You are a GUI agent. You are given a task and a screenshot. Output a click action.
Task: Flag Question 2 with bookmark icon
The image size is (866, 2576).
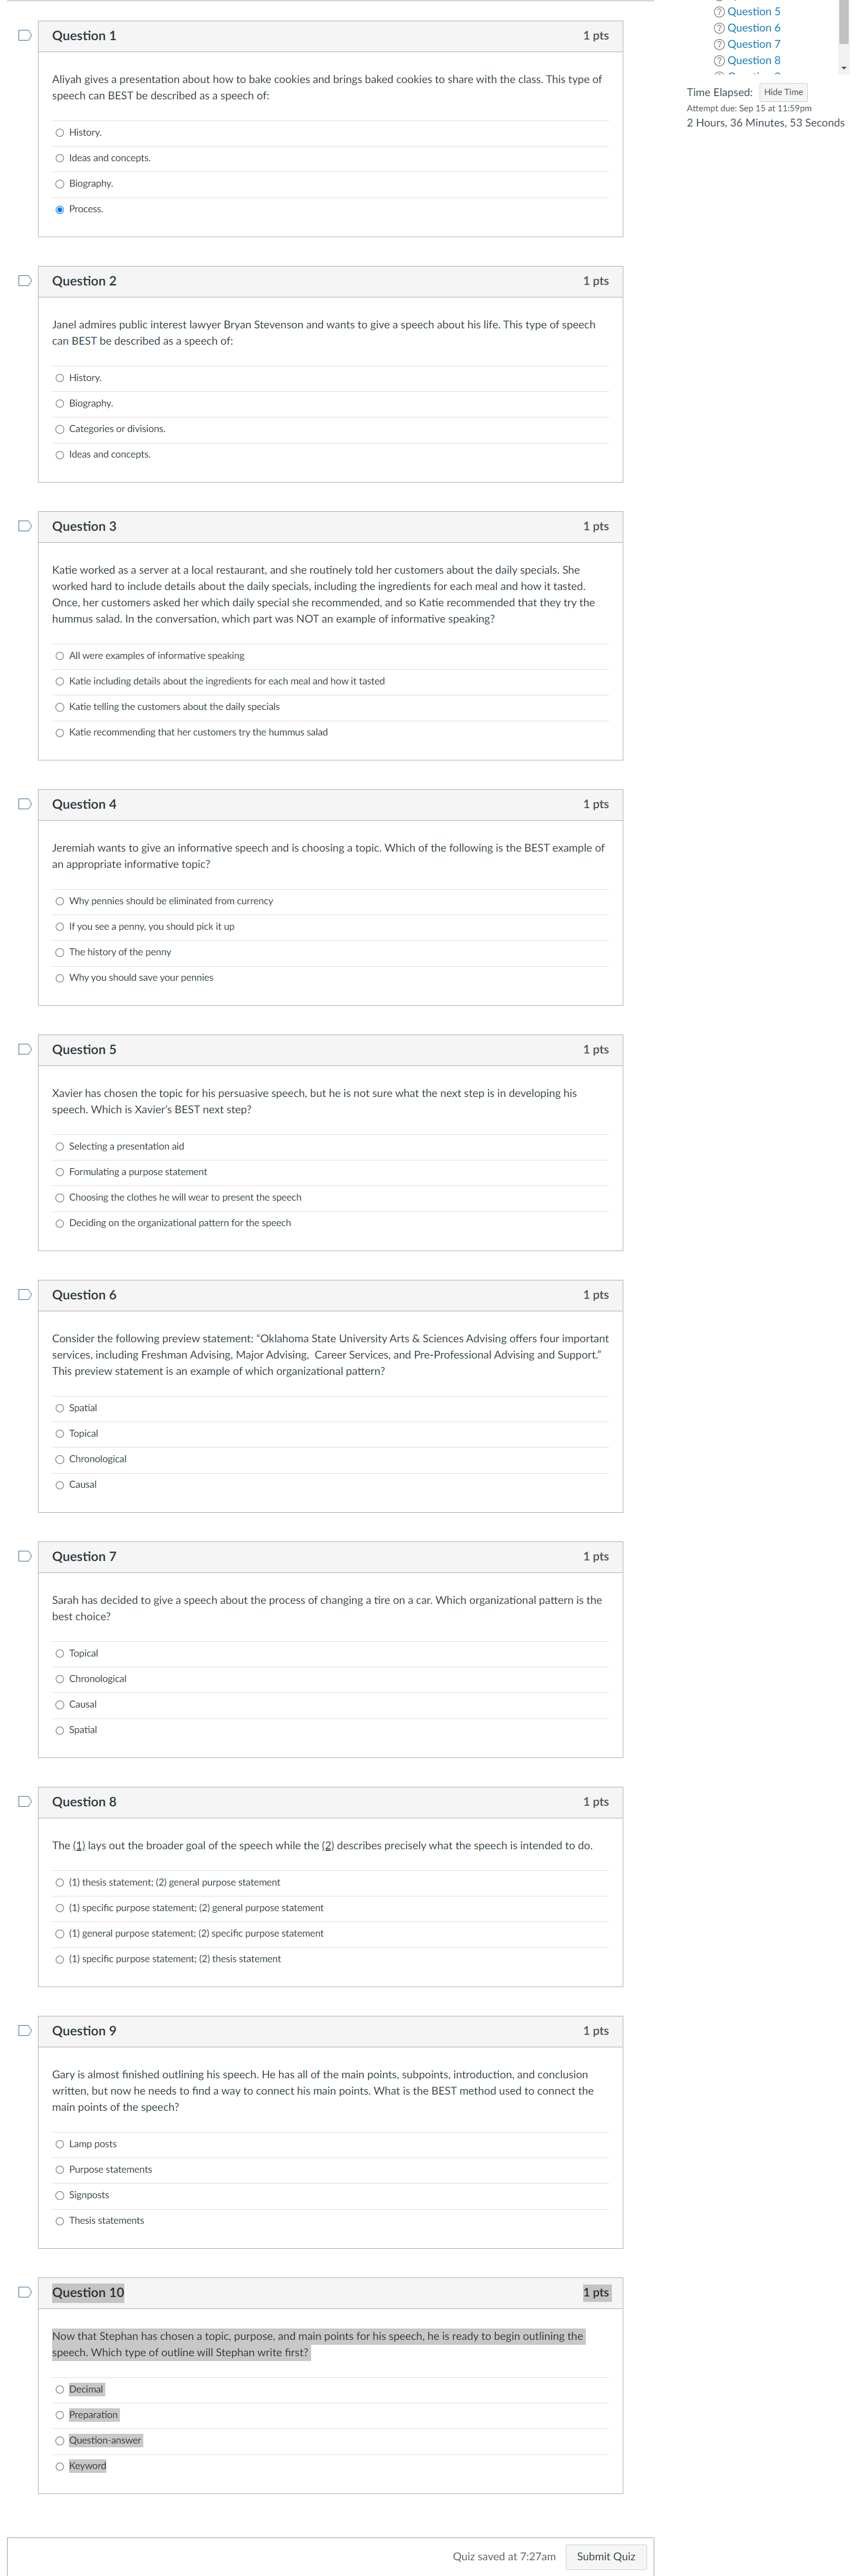[x=25, y=281]
